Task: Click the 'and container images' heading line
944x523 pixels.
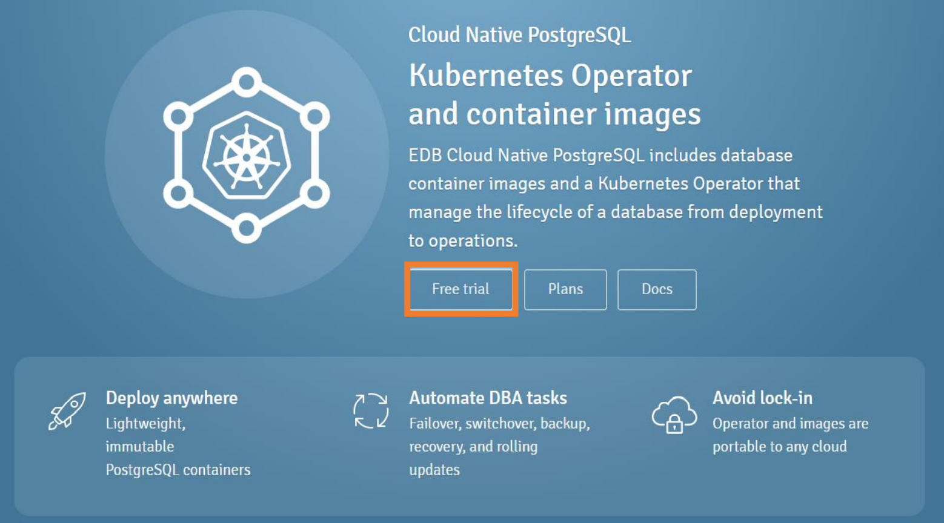Action: point(554,114)
